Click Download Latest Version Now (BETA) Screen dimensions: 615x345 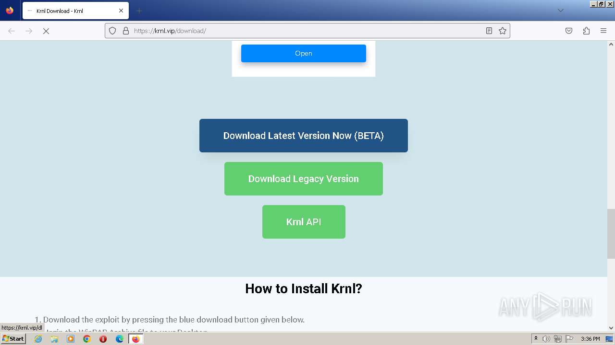pyautogui.click(x=304, y=136)
